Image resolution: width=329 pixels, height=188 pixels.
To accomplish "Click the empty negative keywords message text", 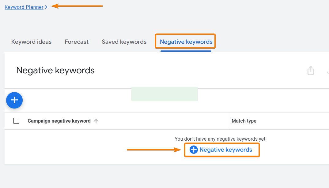I will [x=220, y=139].
